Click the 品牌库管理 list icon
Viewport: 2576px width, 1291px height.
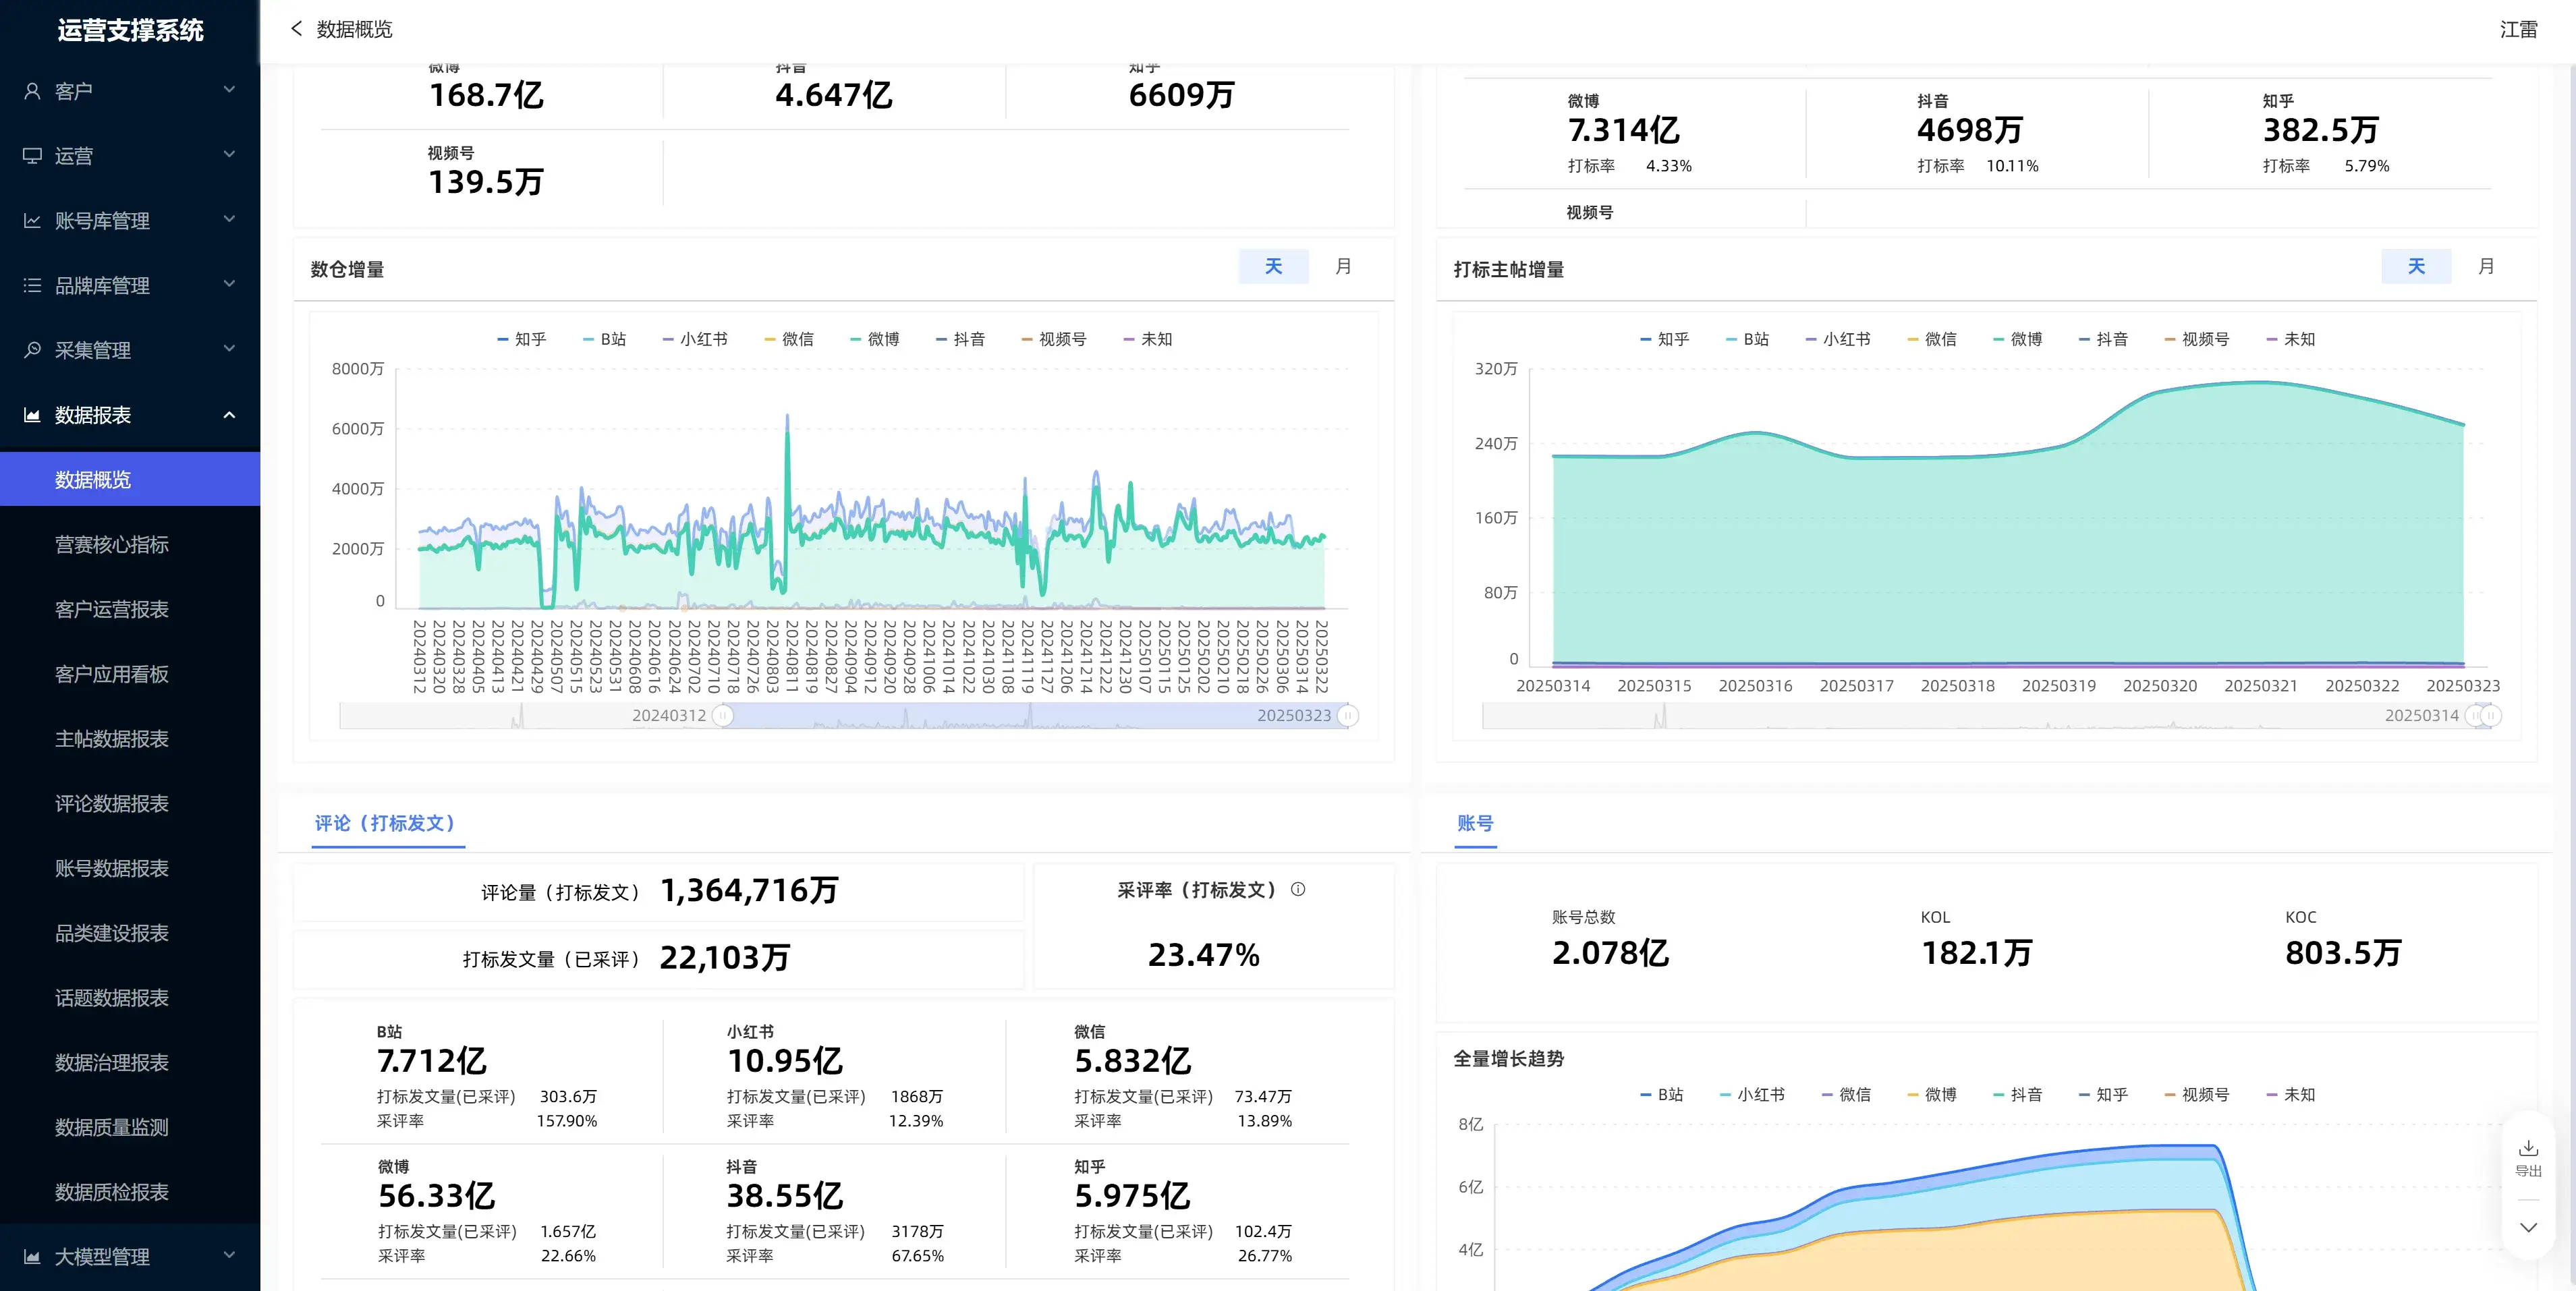(32, 286)
